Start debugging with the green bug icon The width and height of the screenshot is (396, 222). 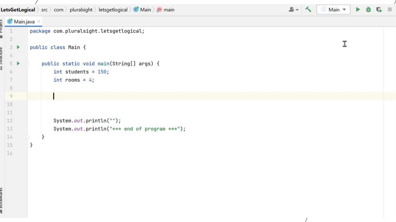[369, 10]
